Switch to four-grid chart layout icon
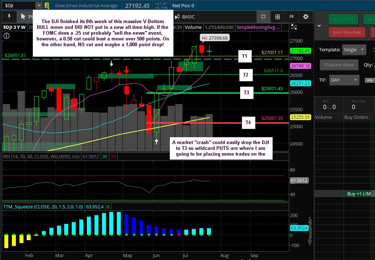375x260 pixels. coord(277,17)
